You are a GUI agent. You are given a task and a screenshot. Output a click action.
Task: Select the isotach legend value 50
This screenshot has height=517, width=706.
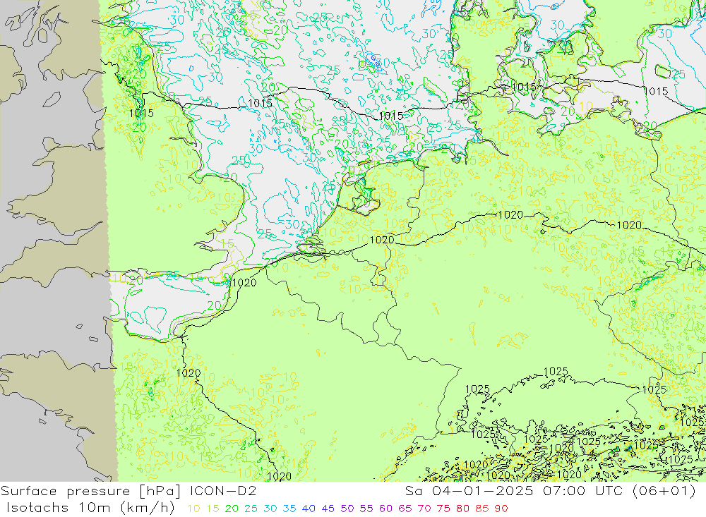coord(347,509)
